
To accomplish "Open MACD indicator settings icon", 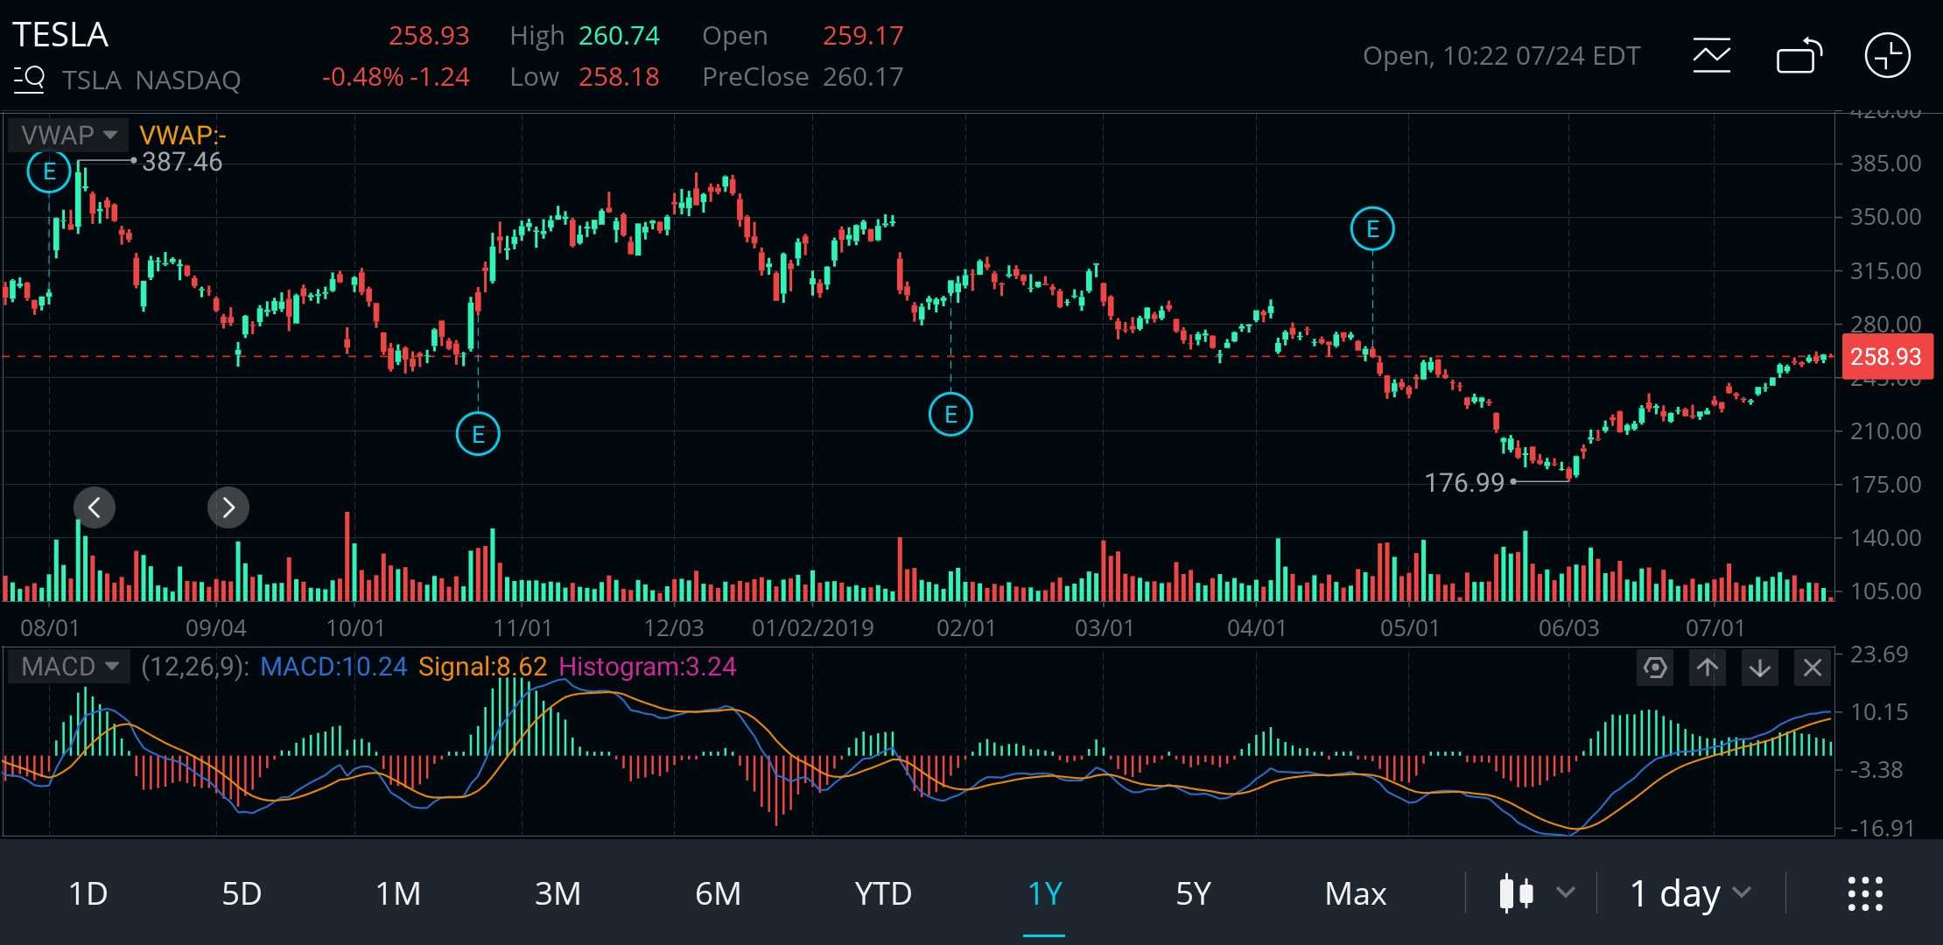I will 1654,668.
